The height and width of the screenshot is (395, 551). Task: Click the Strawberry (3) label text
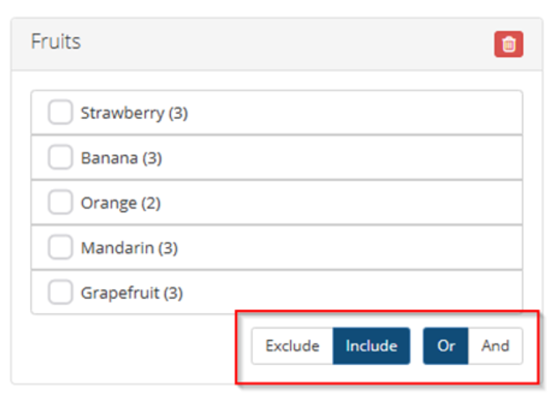click(x=134, y=113)
